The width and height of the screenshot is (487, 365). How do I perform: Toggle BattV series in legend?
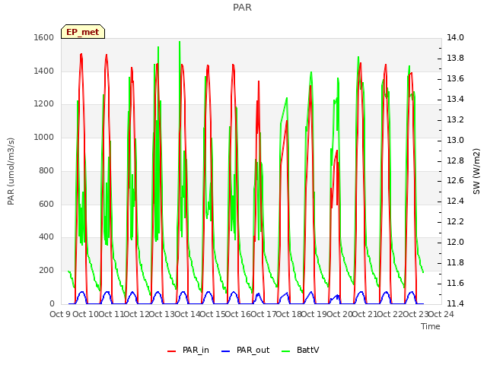[x=300, y=350]
